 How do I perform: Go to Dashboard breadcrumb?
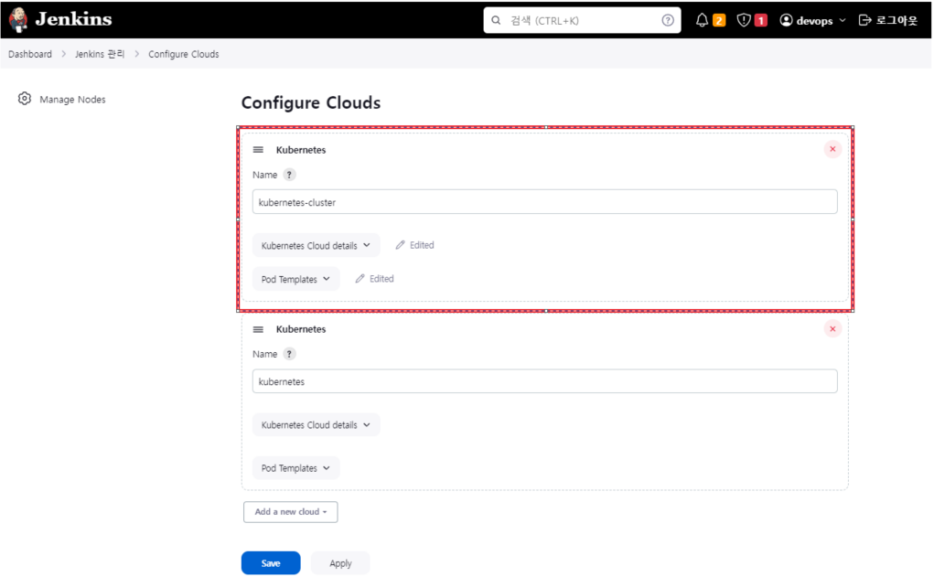[x=30, y=54]
